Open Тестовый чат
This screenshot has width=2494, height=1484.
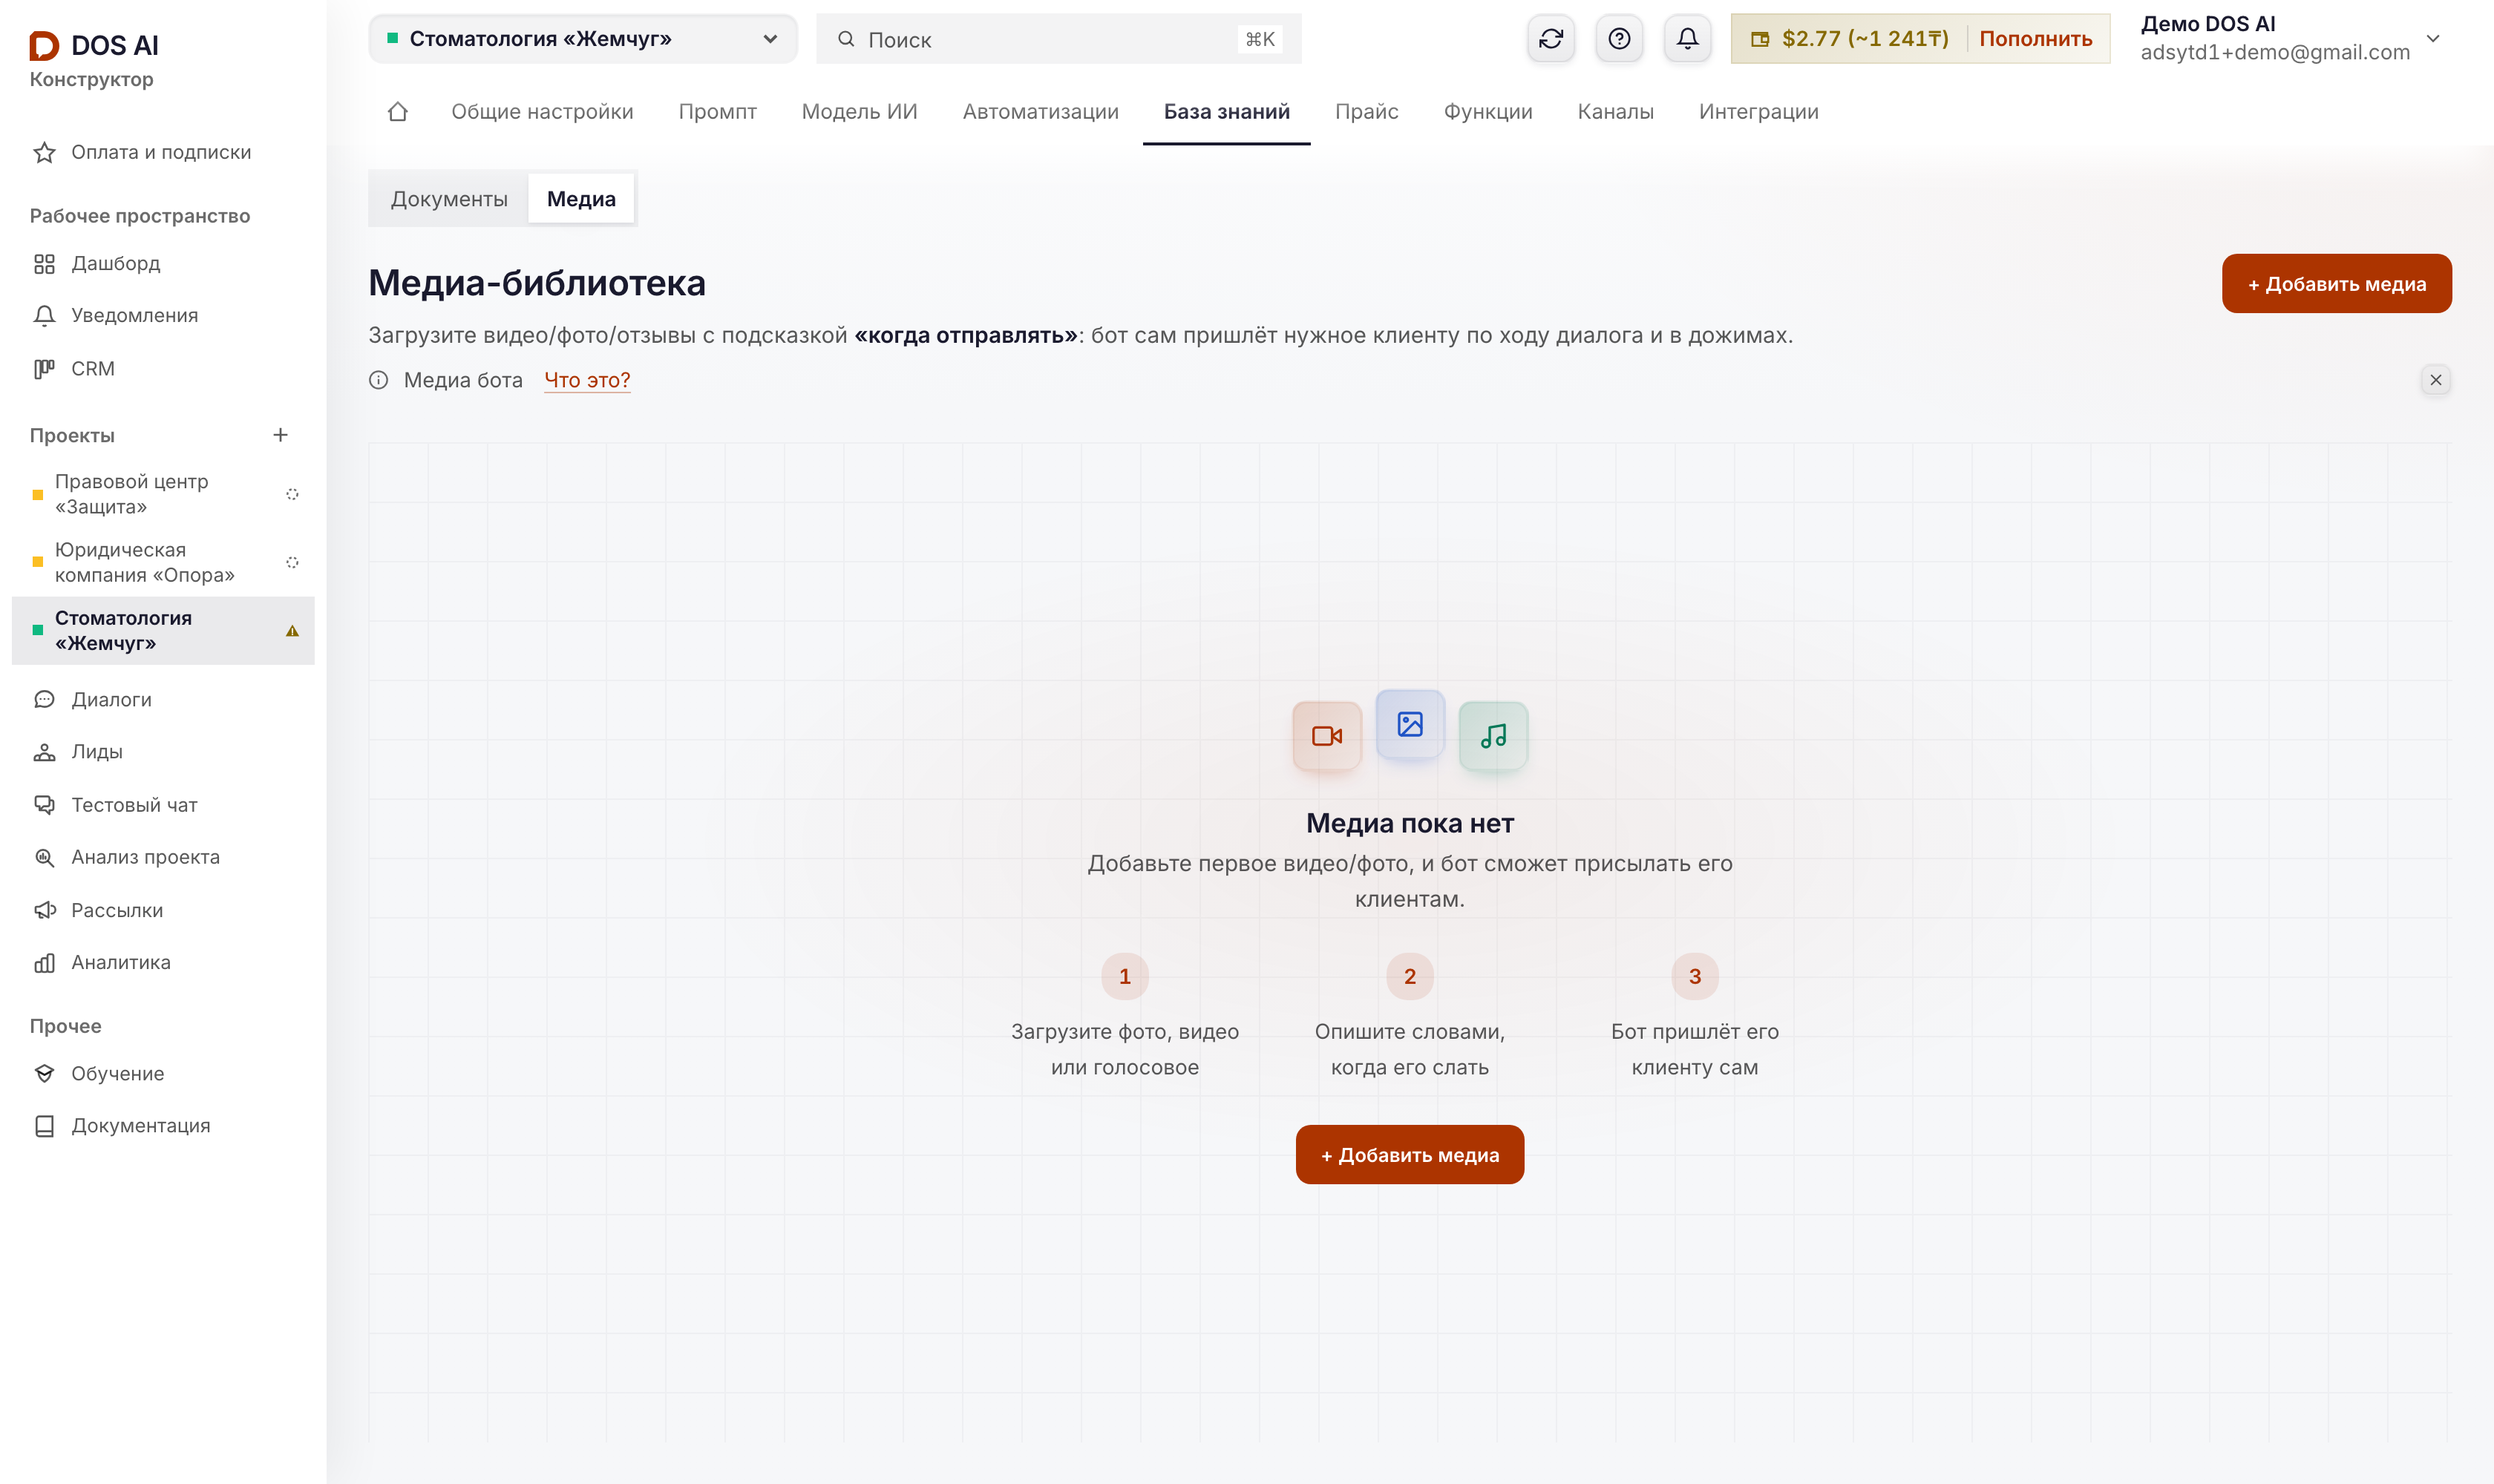pos(163,804)
